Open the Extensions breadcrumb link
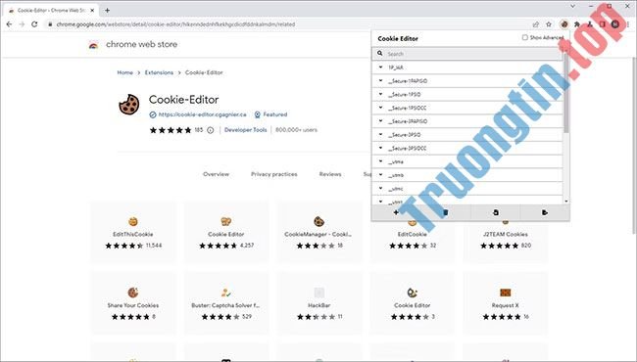The image size is (637, 362). 159,72
